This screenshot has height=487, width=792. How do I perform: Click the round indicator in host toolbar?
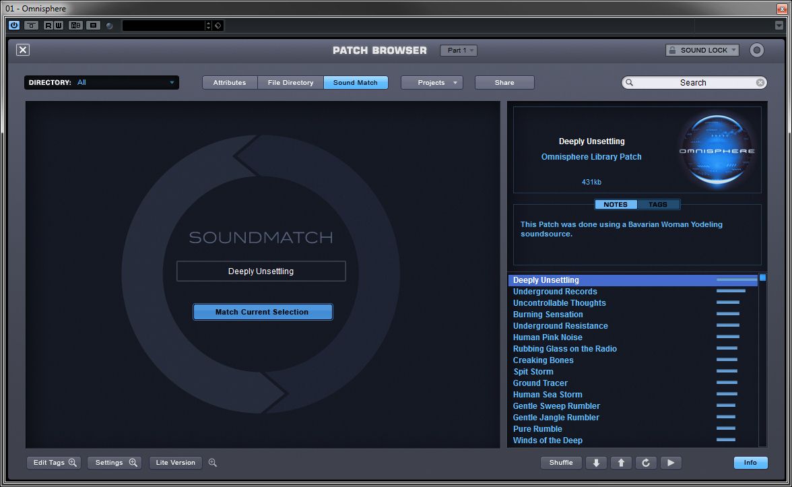(x=109, y=26)
